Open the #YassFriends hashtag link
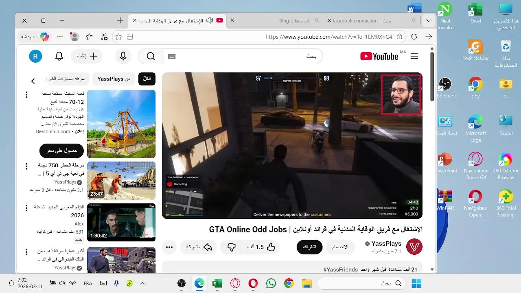This screenshot has height=293, width=521. 340,269
